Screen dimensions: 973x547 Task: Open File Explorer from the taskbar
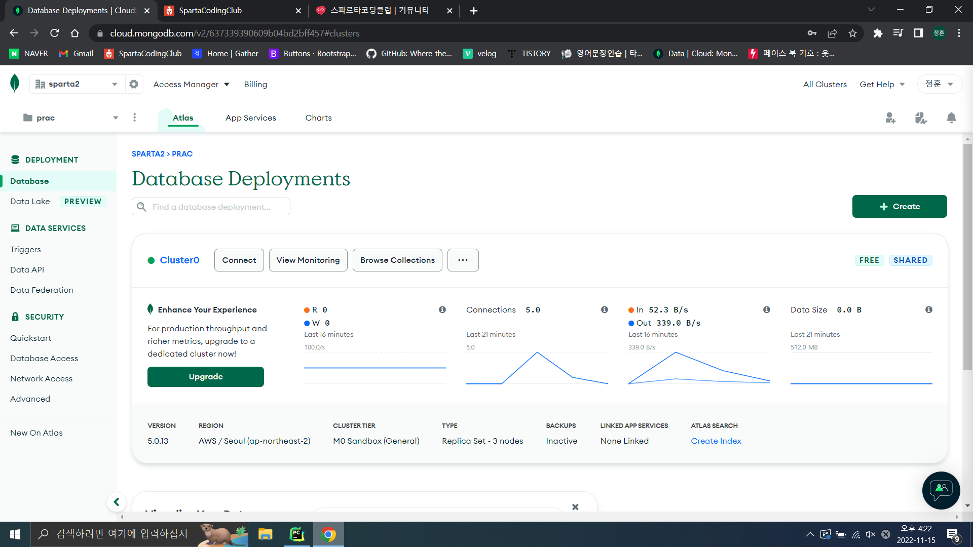click(265, 534)
